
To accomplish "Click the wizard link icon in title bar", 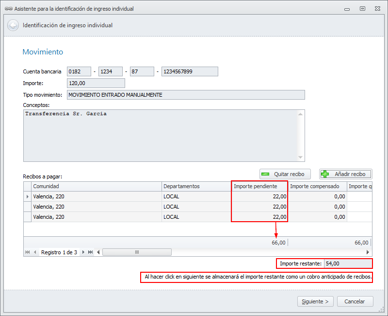I will (x=9, y=9).
